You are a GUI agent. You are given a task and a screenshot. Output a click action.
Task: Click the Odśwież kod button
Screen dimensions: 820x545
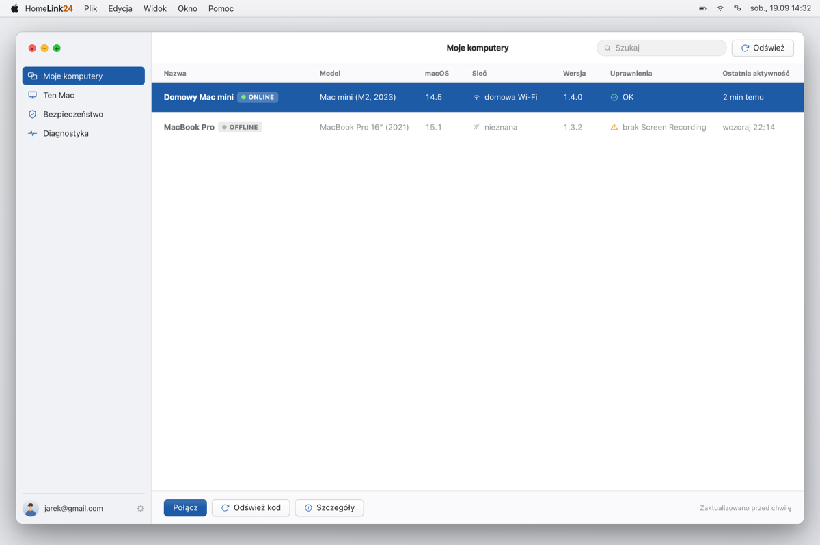[251, 507]
